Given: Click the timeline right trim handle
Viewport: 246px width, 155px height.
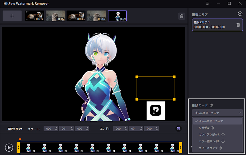Looking at the screenshot, I should coord(180,148).
